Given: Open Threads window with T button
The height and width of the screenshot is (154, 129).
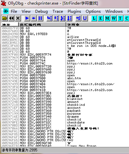Looking at the screenshot, I should pyautogui.click(x=120, y=18).
